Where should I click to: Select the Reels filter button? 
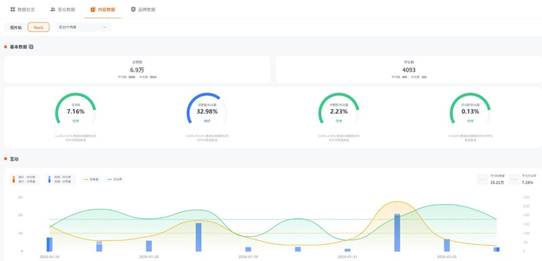pyautogui.click(x=39, y=27)
